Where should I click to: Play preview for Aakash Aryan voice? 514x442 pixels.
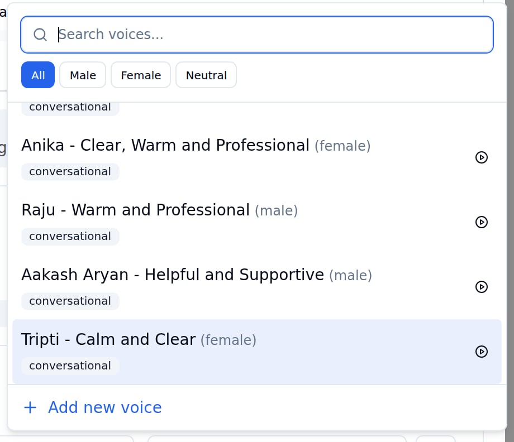(x=481, y=287)
